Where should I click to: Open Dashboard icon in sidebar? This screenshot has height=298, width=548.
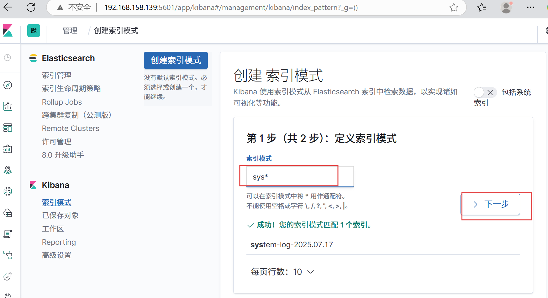pyautogui.click(x=8, y=128)
